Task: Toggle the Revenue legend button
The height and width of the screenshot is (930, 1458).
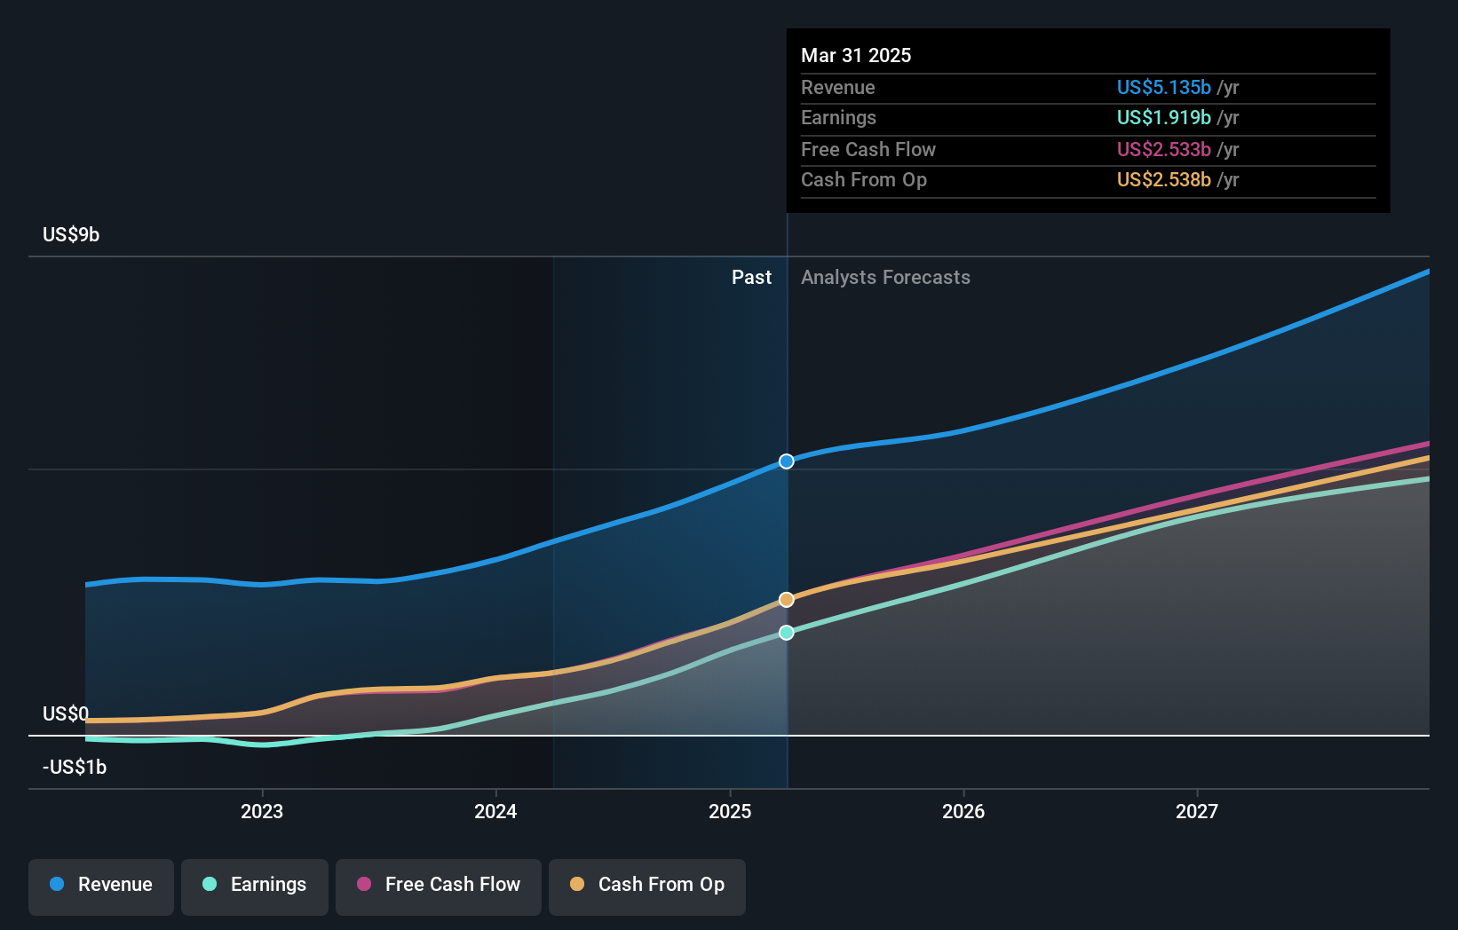Action: click(x=101, y=887)
